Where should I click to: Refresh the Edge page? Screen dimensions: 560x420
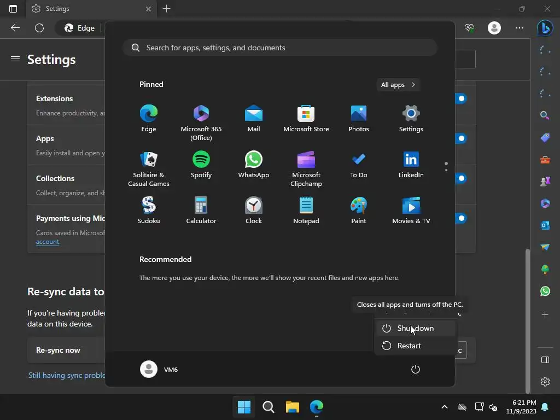[x=39, y=28]
